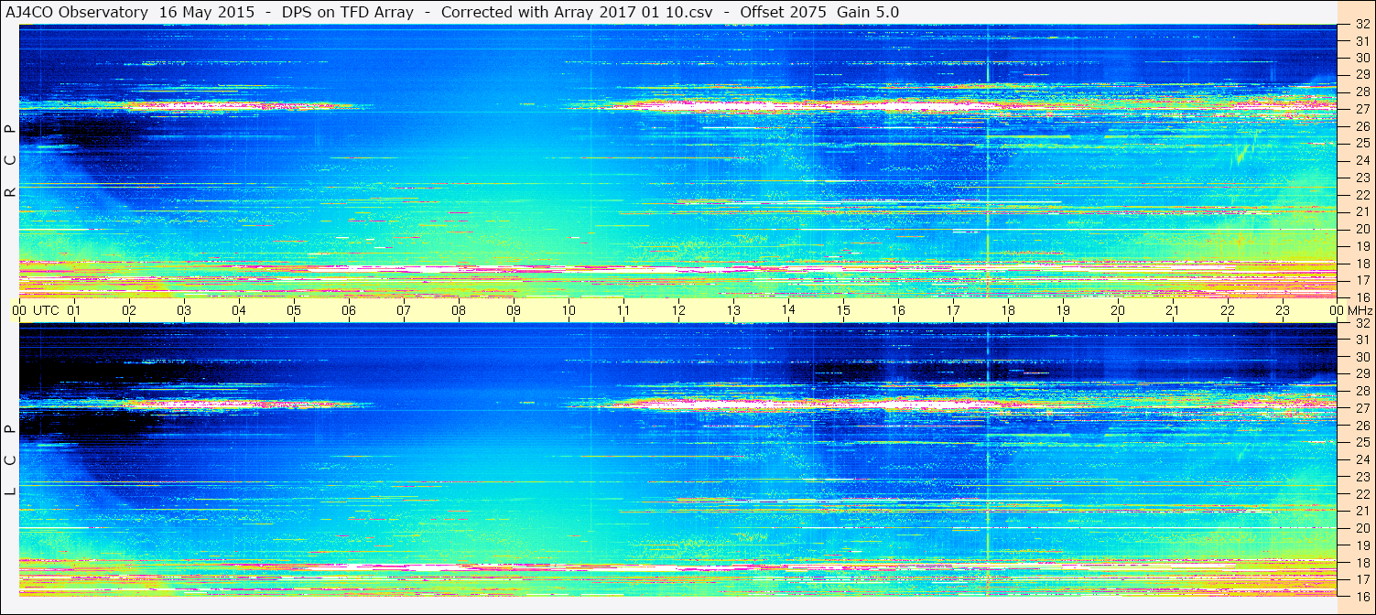Click 31 MHz tick of LCP panel

[1362, 340]
